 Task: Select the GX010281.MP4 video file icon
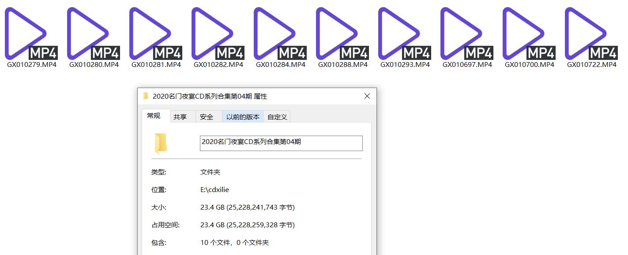[155, 33]
